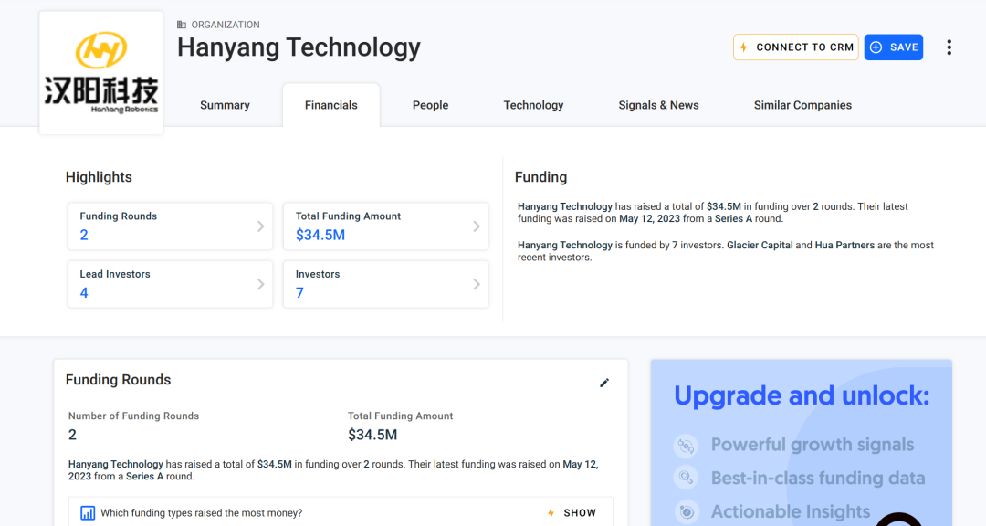The image size is (986, 526).
Task: Click the Hanyang Technology company logo
Action: pos(101,73)
